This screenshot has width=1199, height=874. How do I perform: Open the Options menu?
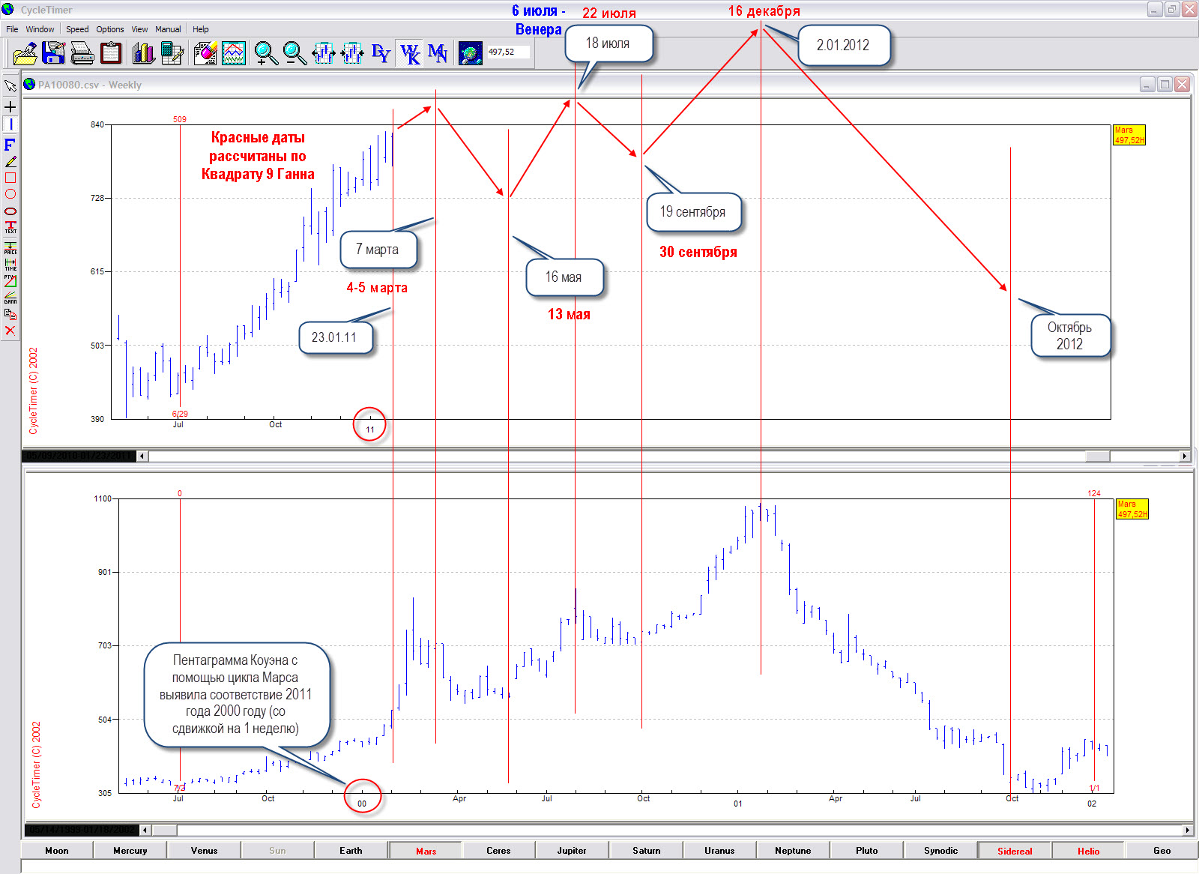pos(110,29)
